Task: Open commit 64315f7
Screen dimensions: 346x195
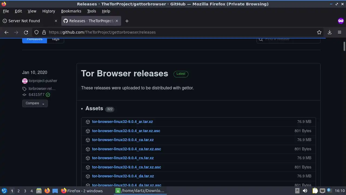Action: pos(36,95)
